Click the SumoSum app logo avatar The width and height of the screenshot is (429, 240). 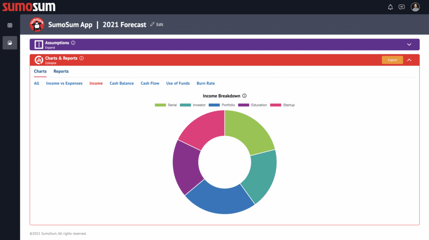pyautogui.click(x=37, y=24)
